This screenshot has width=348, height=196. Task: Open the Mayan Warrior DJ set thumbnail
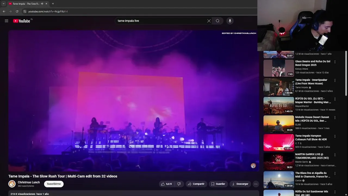(x=279, y=105)
